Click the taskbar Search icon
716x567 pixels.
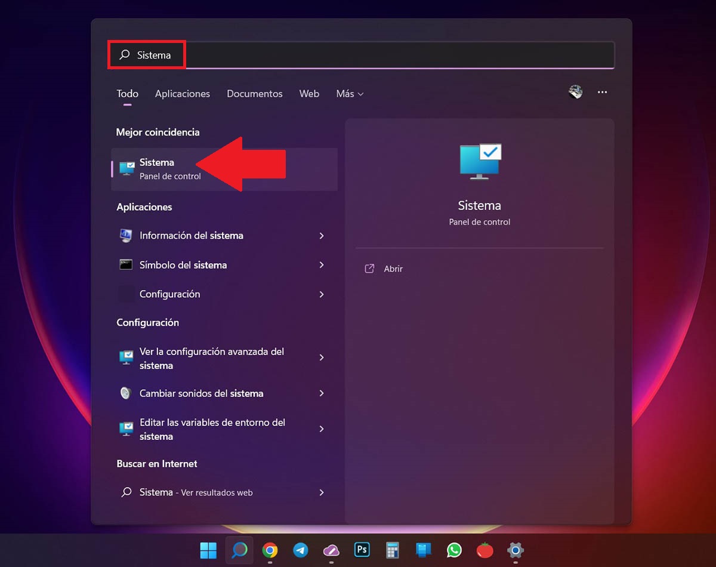tap(239, 550)
